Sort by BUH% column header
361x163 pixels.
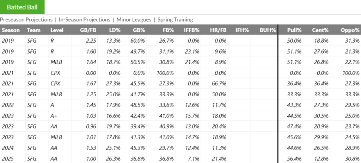click(268, 30)
